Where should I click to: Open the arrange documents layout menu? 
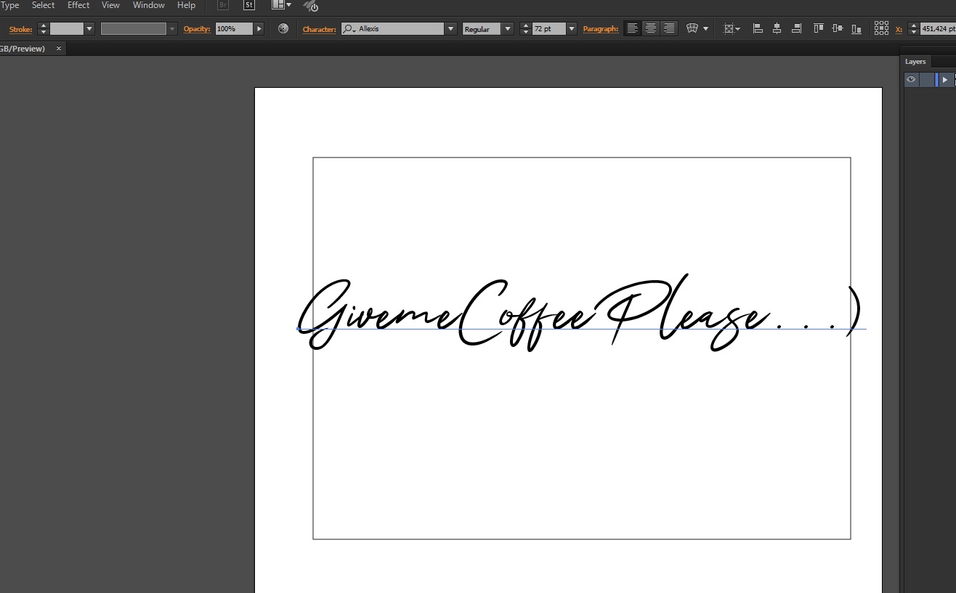tap(281, 5)
